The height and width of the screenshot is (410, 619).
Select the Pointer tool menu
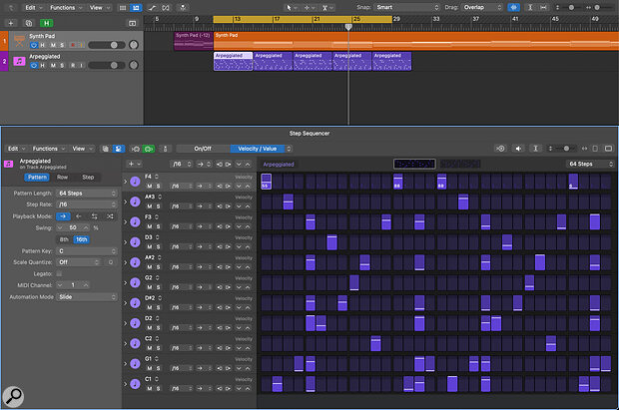[x=292, y=8]
